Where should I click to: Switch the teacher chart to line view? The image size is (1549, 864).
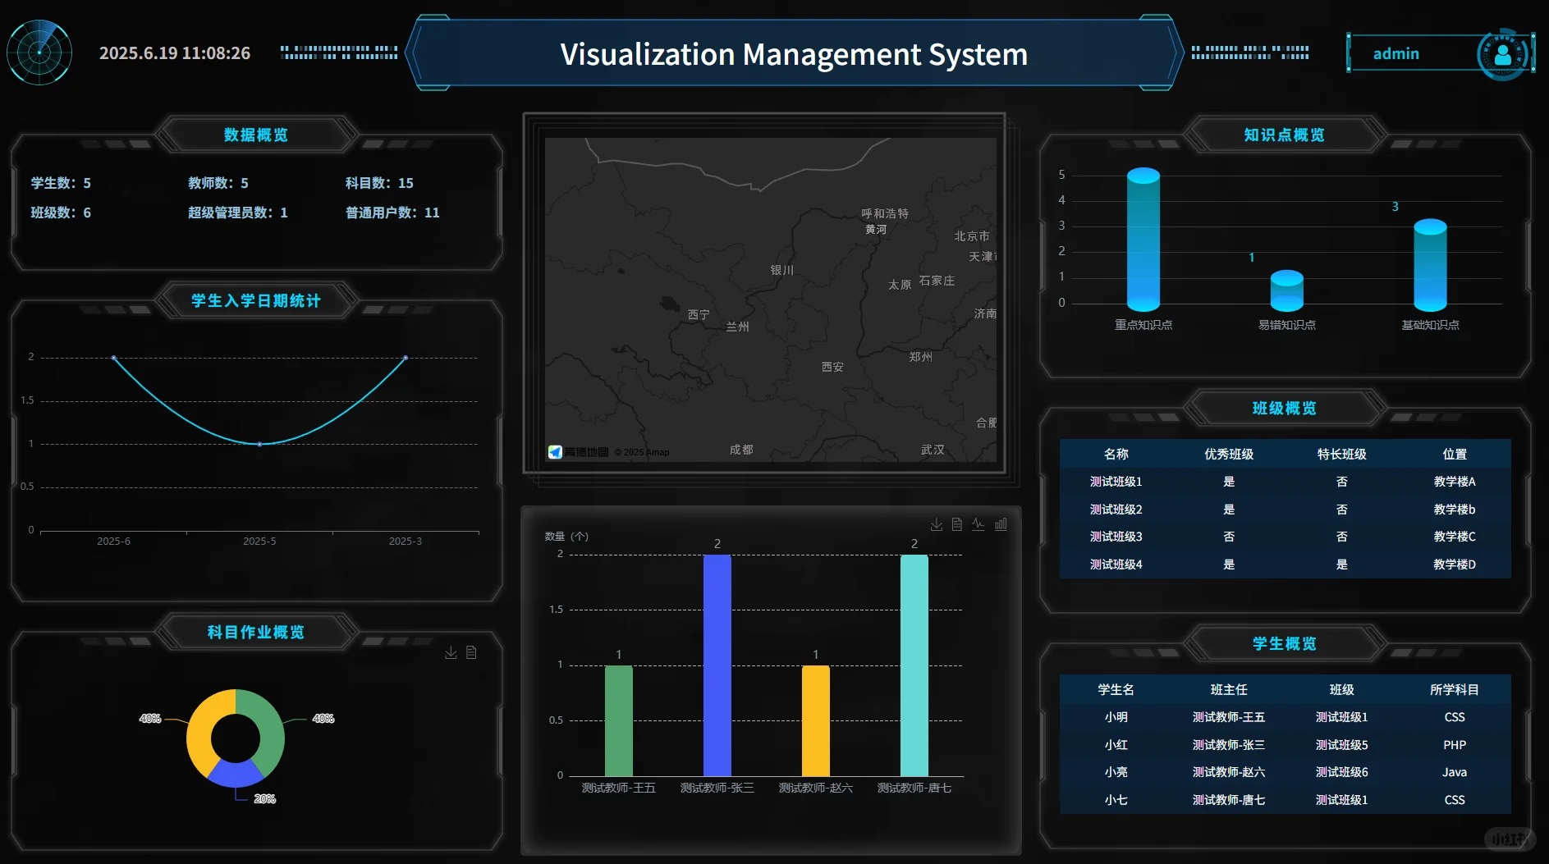click(x=978, y=524)
